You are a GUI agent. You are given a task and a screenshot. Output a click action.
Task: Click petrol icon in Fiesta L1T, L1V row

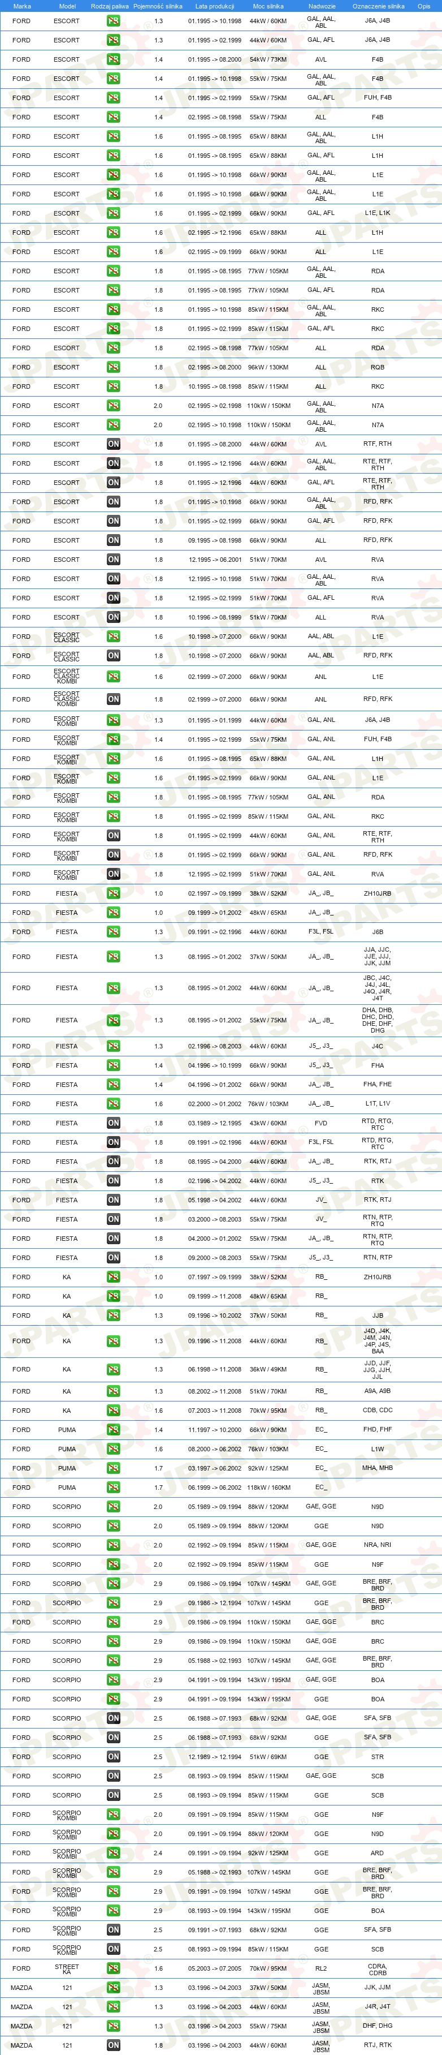[113, 1104]
